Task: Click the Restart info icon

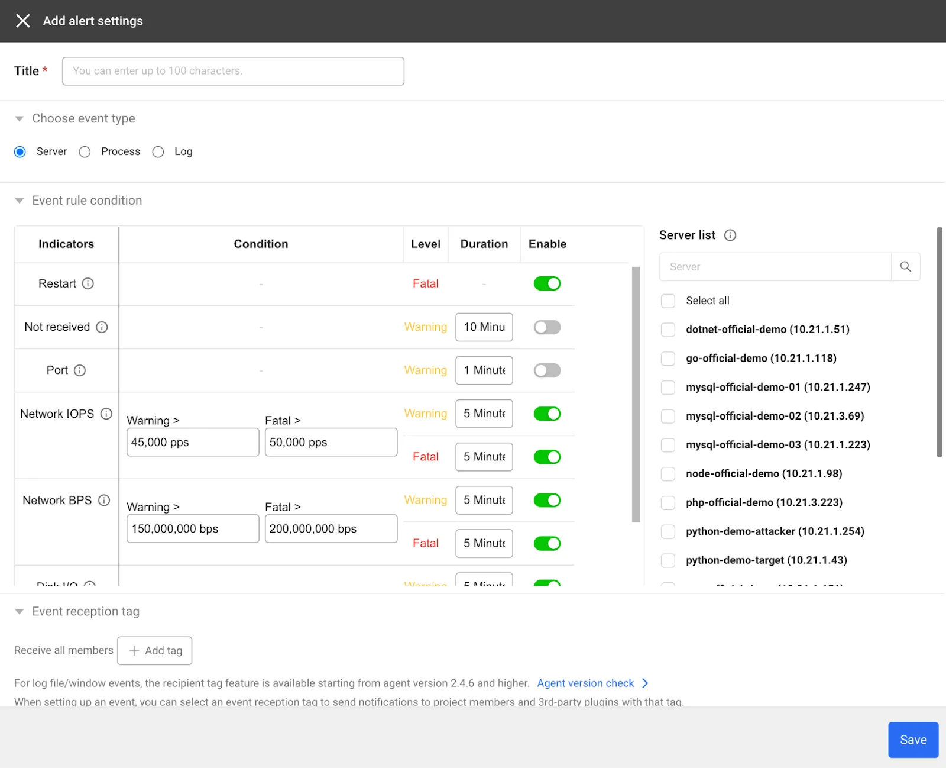Action: (x=88, y=283)
